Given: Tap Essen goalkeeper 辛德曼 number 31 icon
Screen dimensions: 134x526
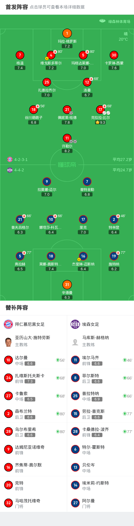Looking at the screenshot, I should click(x=67, y=285).
